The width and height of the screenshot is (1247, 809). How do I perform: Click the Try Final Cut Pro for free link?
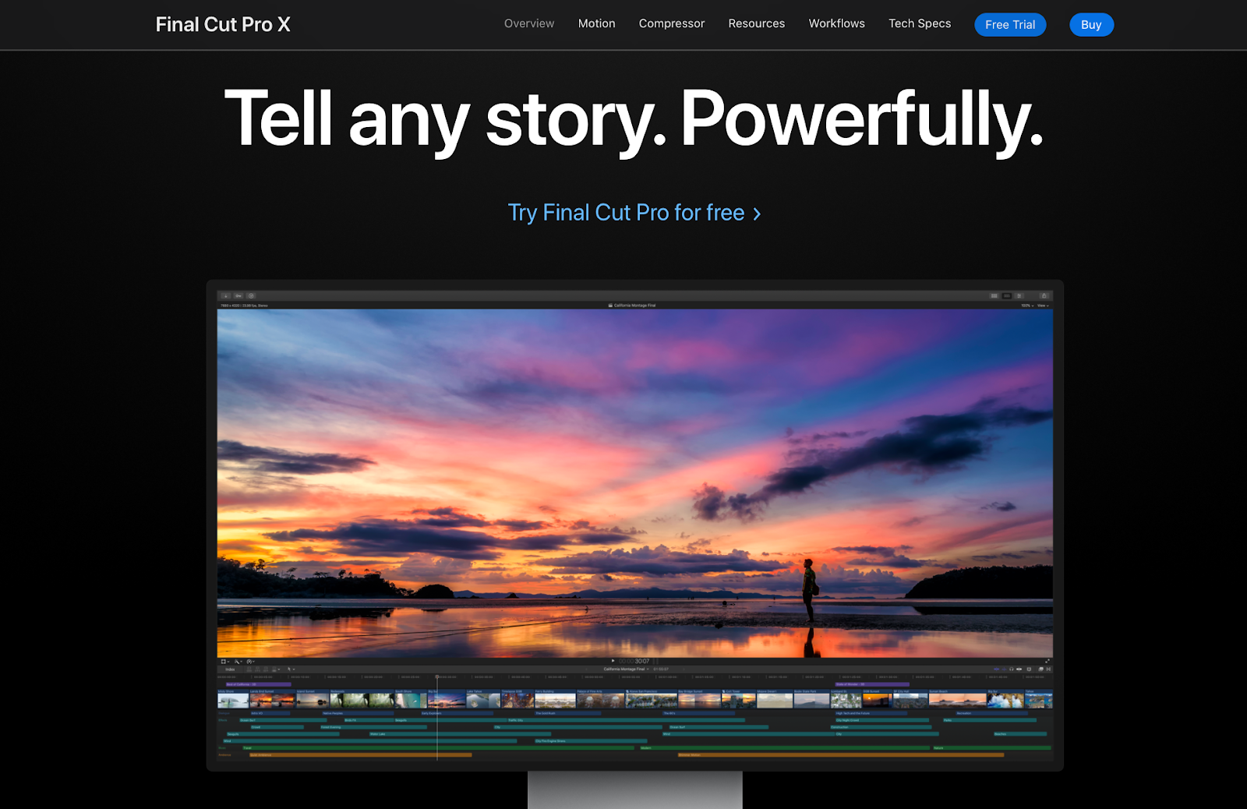(633, 212)
